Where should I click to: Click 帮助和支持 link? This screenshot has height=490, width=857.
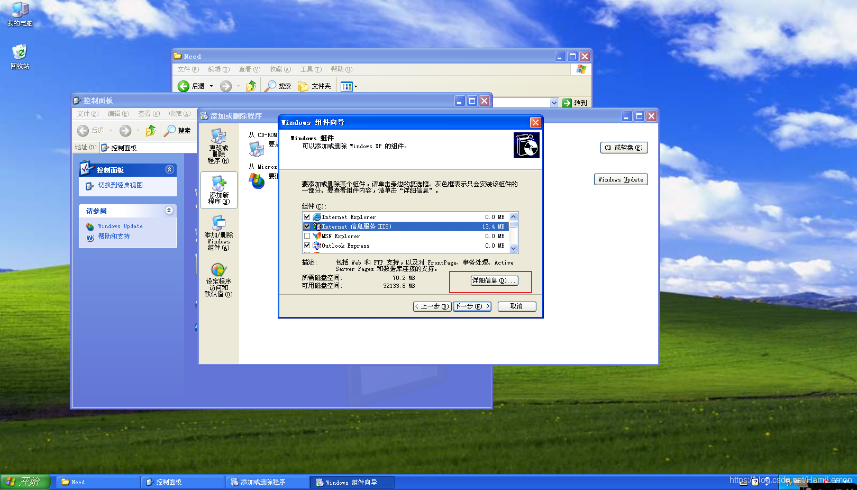click(x=114, y=237)
